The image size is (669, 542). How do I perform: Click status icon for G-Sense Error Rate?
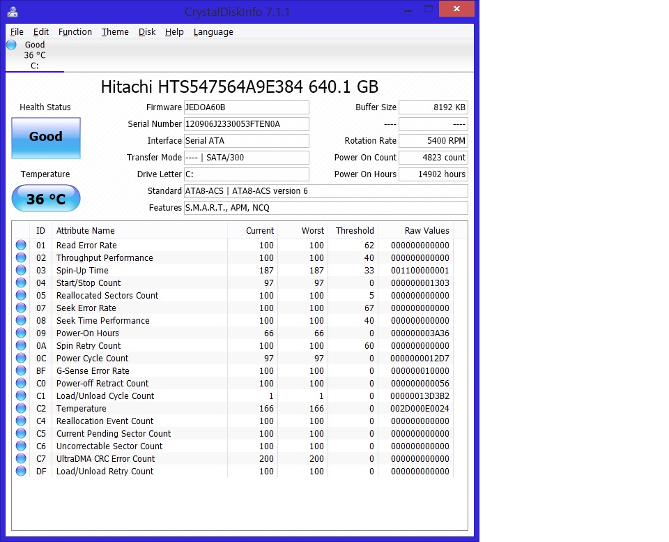(21, 370)
